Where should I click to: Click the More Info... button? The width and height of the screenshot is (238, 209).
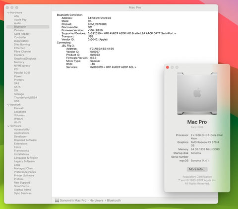tap(197, 169)
